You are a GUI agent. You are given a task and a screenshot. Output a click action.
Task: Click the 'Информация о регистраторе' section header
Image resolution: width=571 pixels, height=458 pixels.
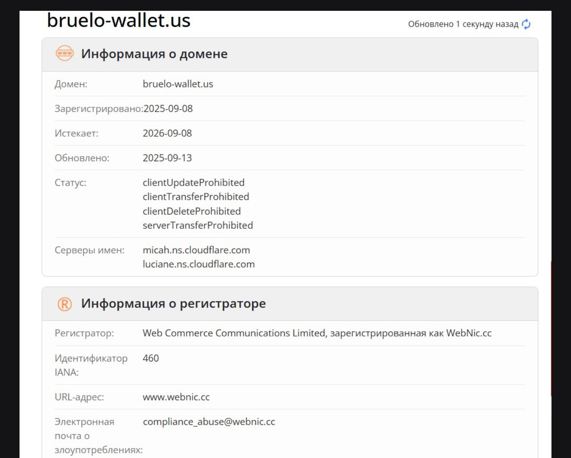[173, 304]
